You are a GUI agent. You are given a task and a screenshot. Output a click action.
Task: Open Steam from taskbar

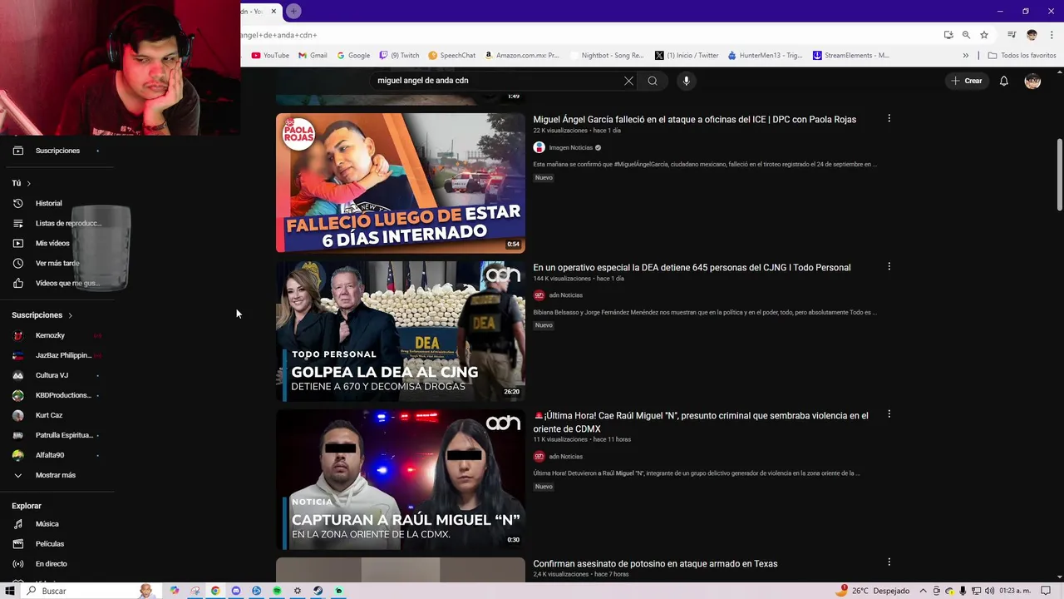pos(318,591)
